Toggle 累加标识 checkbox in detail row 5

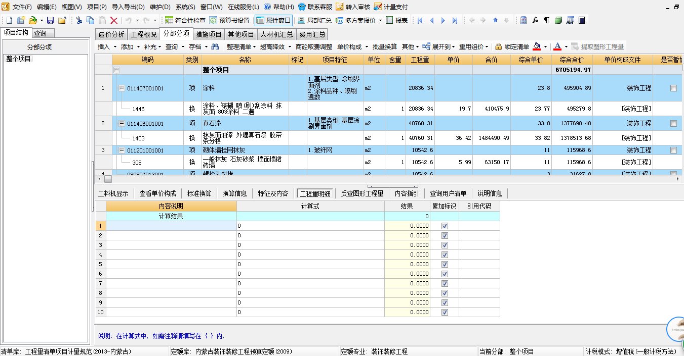point(445,264)
